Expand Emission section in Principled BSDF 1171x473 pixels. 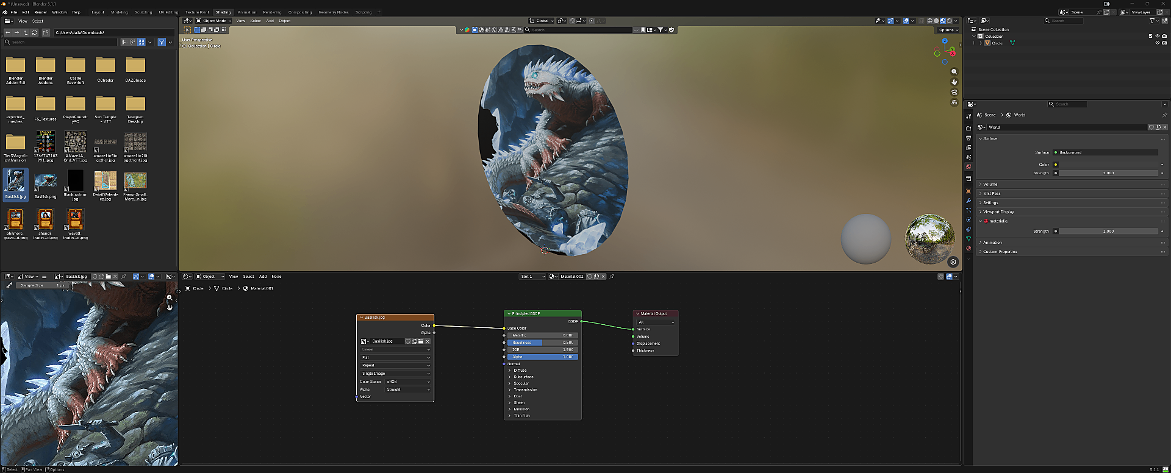(x=521, y=409)
